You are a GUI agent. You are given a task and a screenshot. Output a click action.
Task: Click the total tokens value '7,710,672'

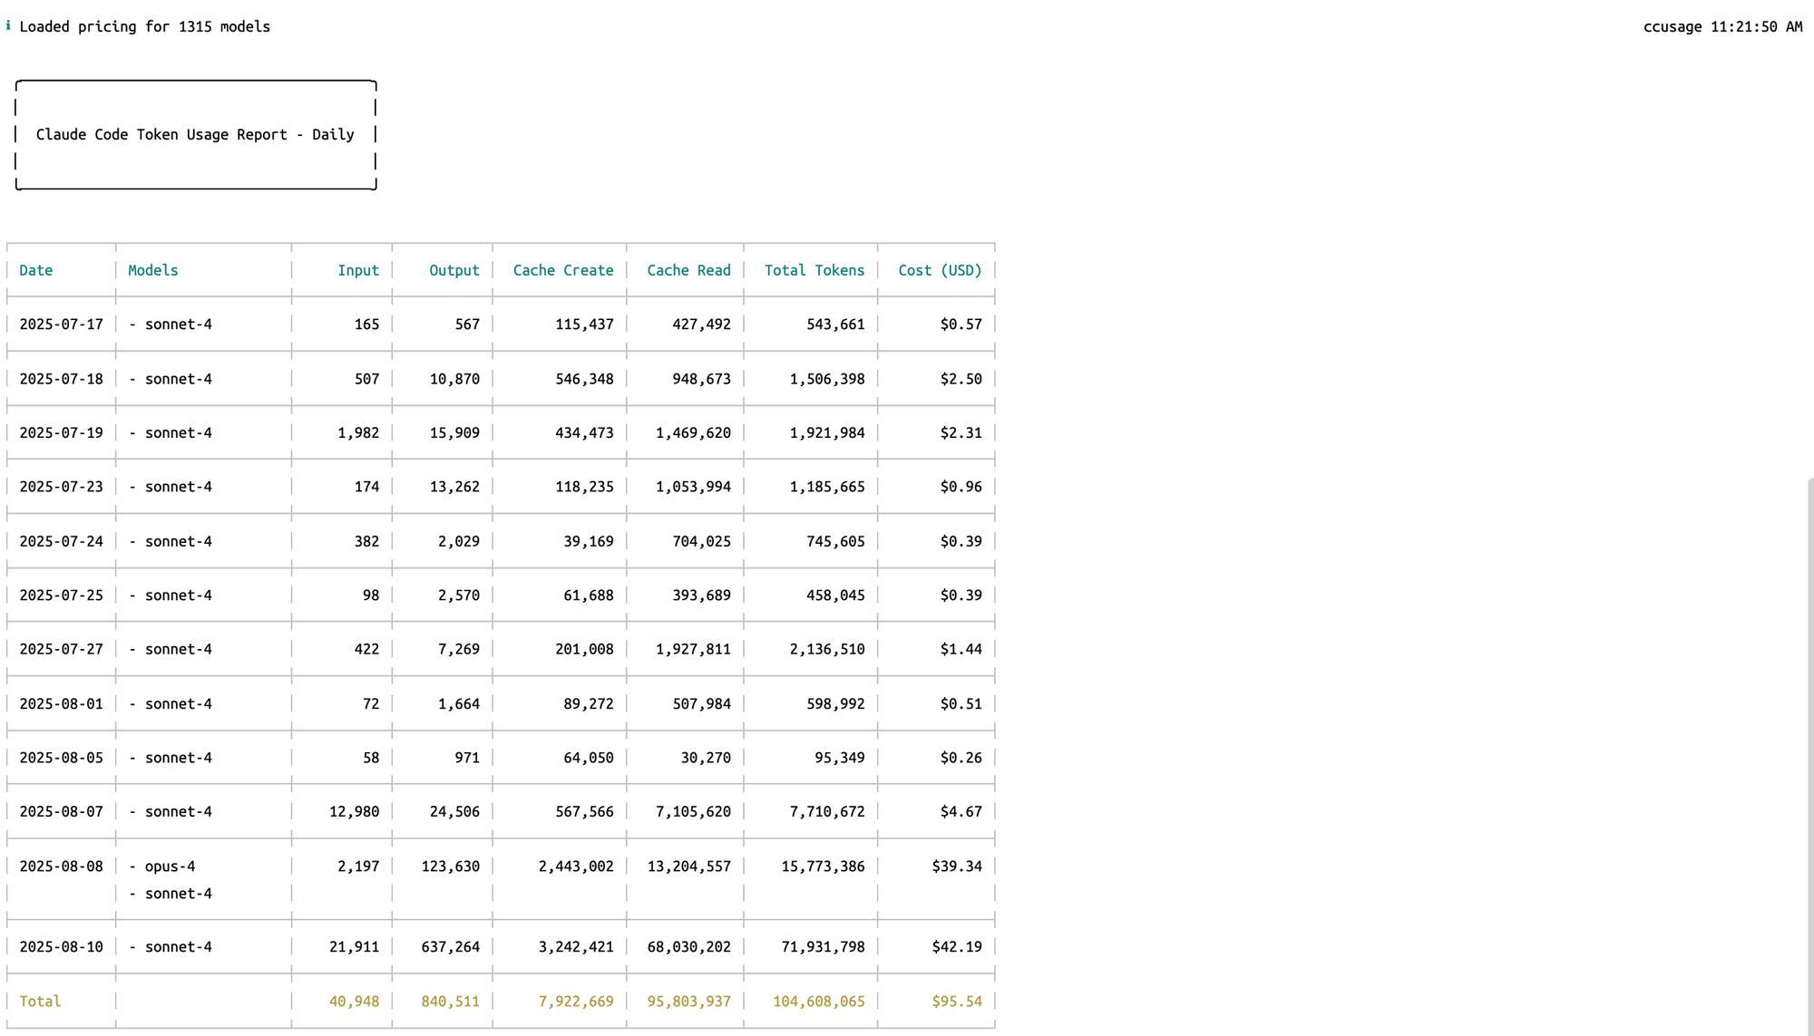(827, 811)
